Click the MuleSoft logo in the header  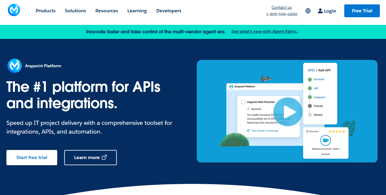pos(14,11)
